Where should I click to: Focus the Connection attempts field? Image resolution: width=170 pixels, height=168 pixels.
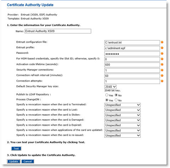point(132,82)
